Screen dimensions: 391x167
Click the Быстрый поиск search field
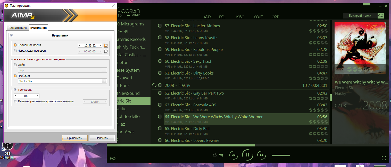360,16
